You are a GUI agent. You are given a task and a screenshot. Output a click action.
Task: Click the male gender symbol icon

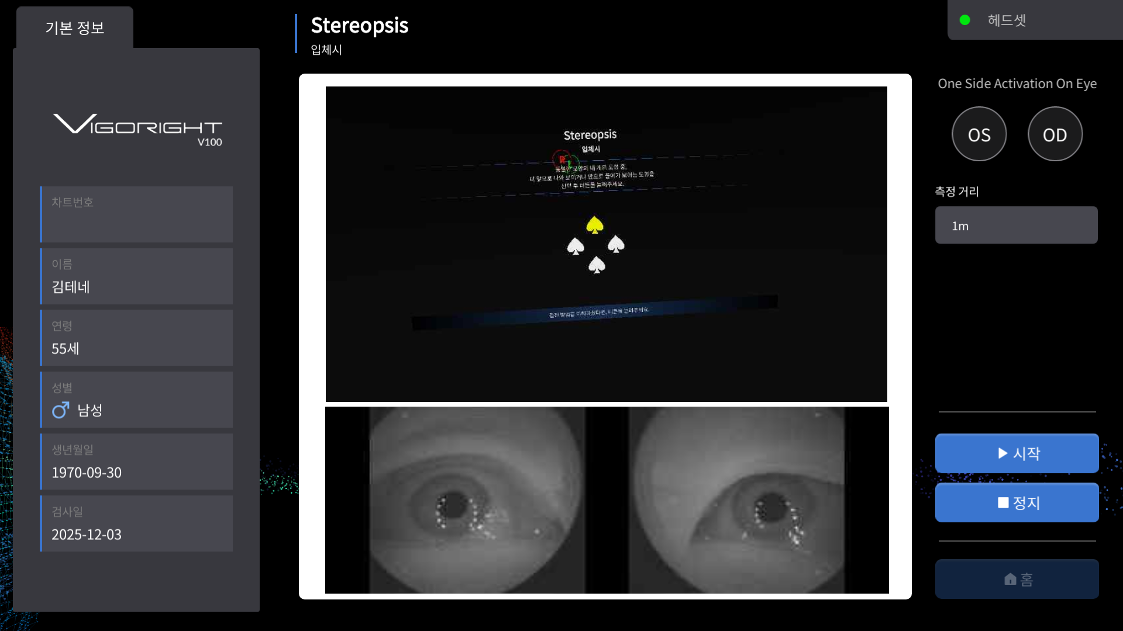60,410
